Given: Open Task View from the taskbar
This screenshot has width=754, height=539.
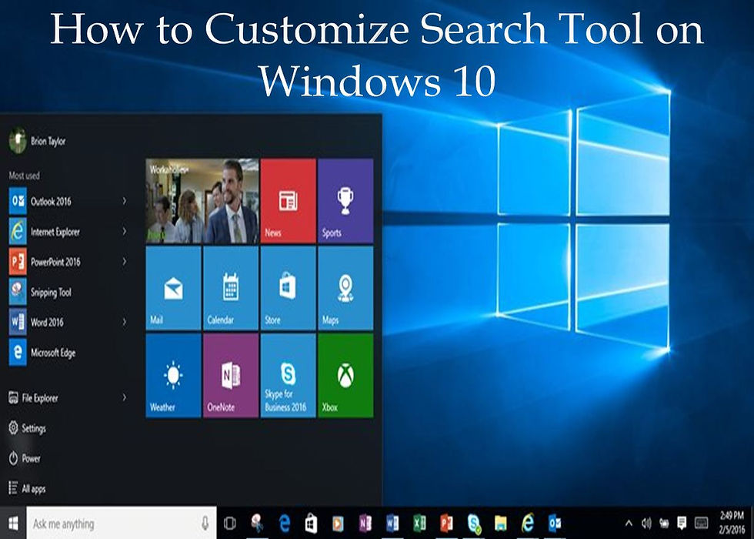Looking at the screenshot, I should pos(230,523).
